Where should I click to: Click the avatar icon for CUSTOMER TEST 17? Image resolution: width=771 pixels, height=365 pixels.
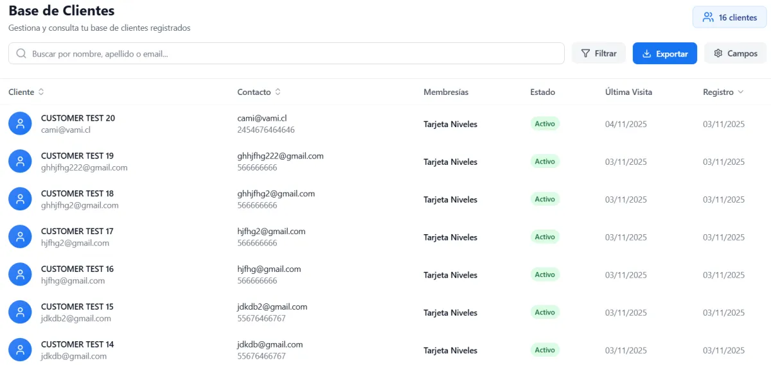coord(20,237)
